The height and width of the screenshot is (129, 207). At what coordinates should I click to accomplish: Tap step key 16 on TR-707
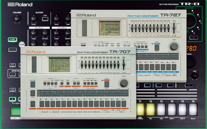[124, 104]
